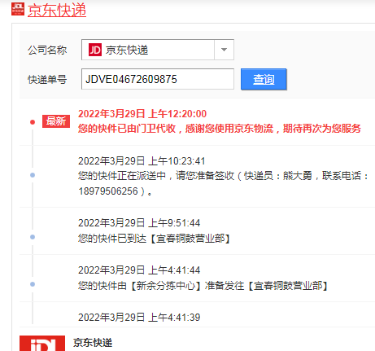Click the red latest-status timeline dot
This screenshot has height=351, width=375.
coord(33,122)
